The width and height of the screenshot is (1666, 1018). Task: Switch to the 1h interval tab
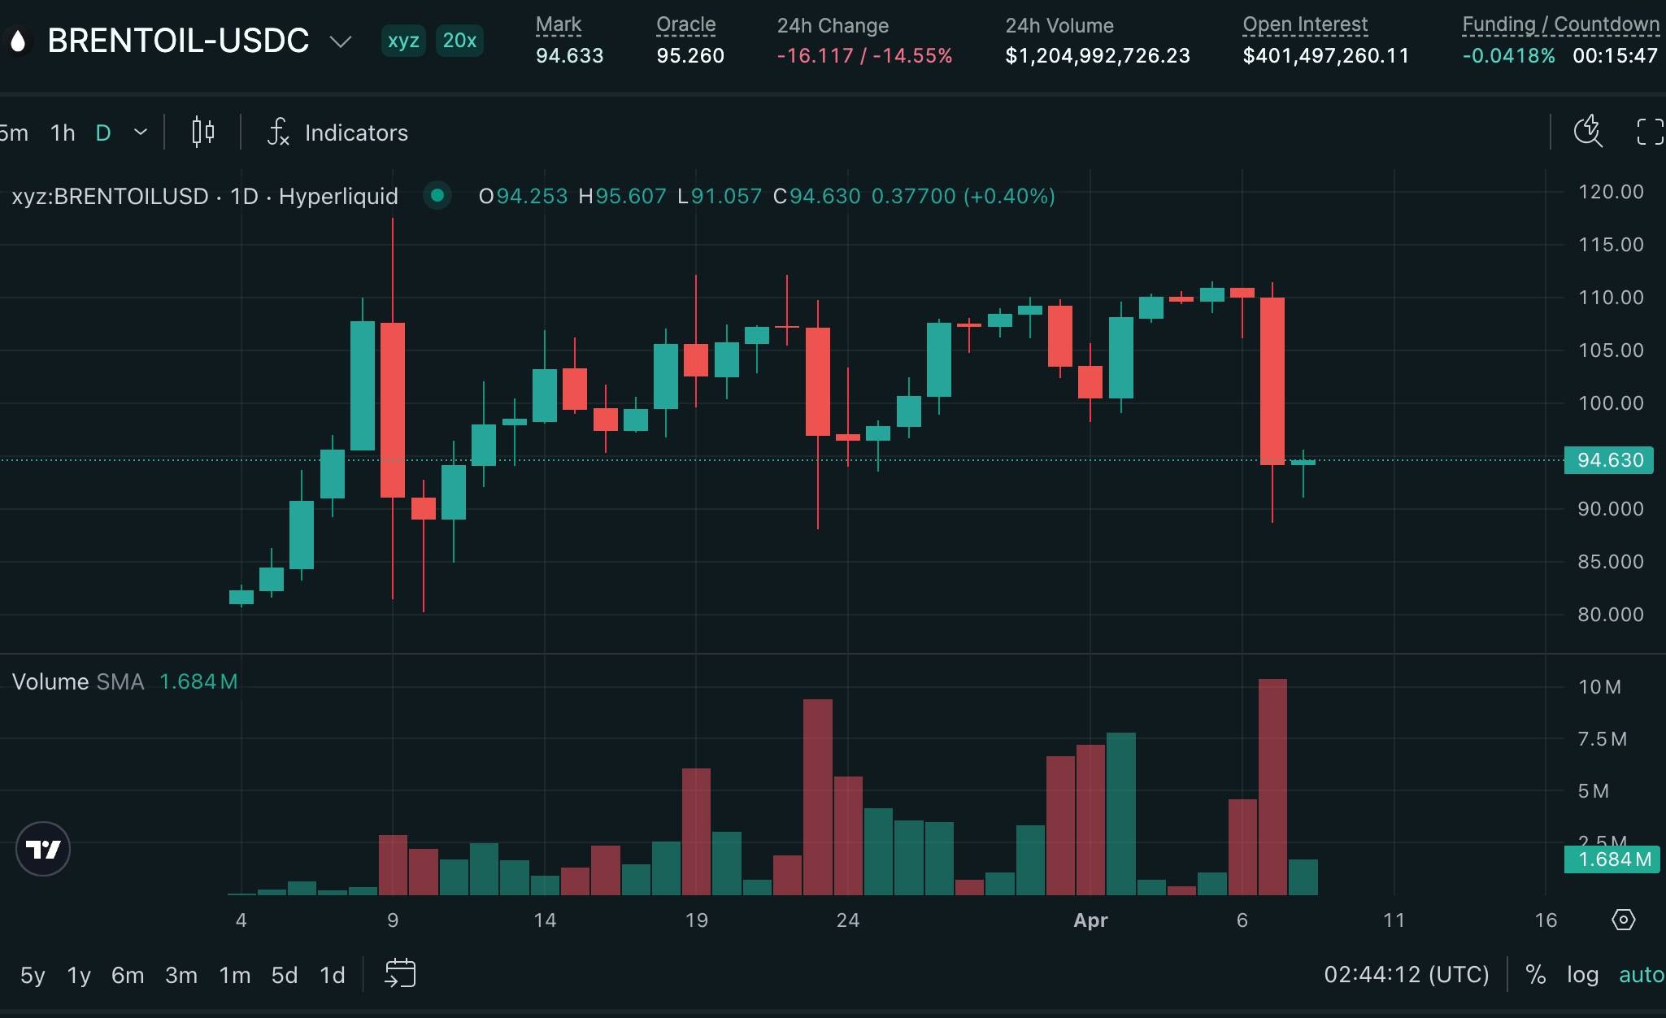61,132
